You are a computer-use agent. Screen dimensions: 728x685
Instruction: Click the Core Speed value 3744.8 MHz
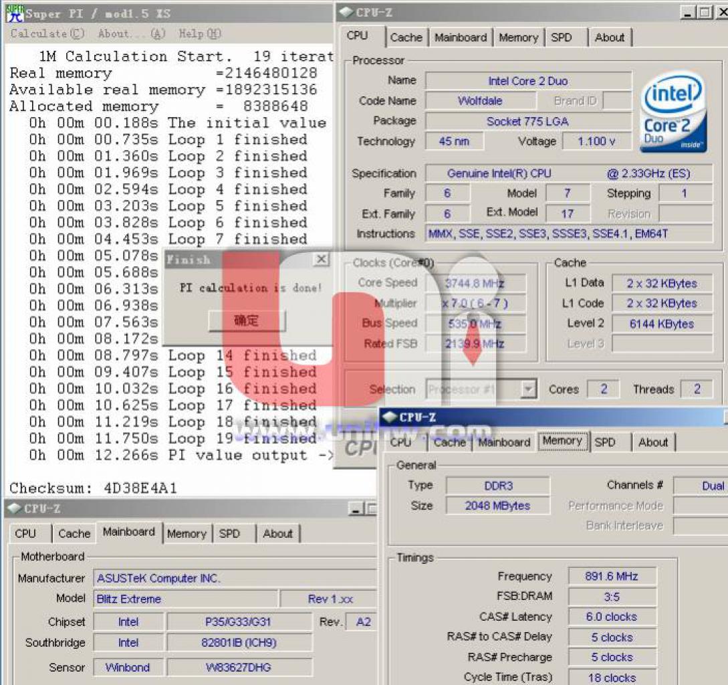pyautogui.click(x=475, y=282)
